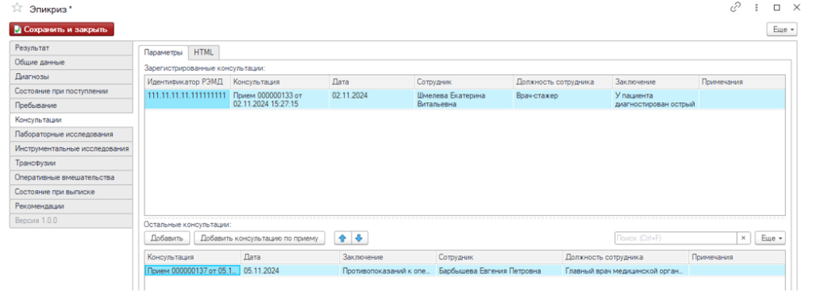Click lower Примечания column header
This screenshot has width=813, height=299.
pyautogui.click(x=737, y=257)
